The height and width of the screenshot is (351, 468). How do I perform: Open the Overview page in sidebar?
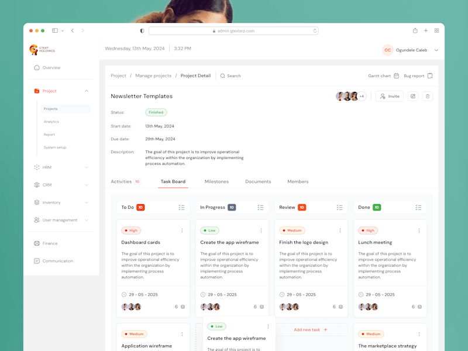[x=47, y=67]
